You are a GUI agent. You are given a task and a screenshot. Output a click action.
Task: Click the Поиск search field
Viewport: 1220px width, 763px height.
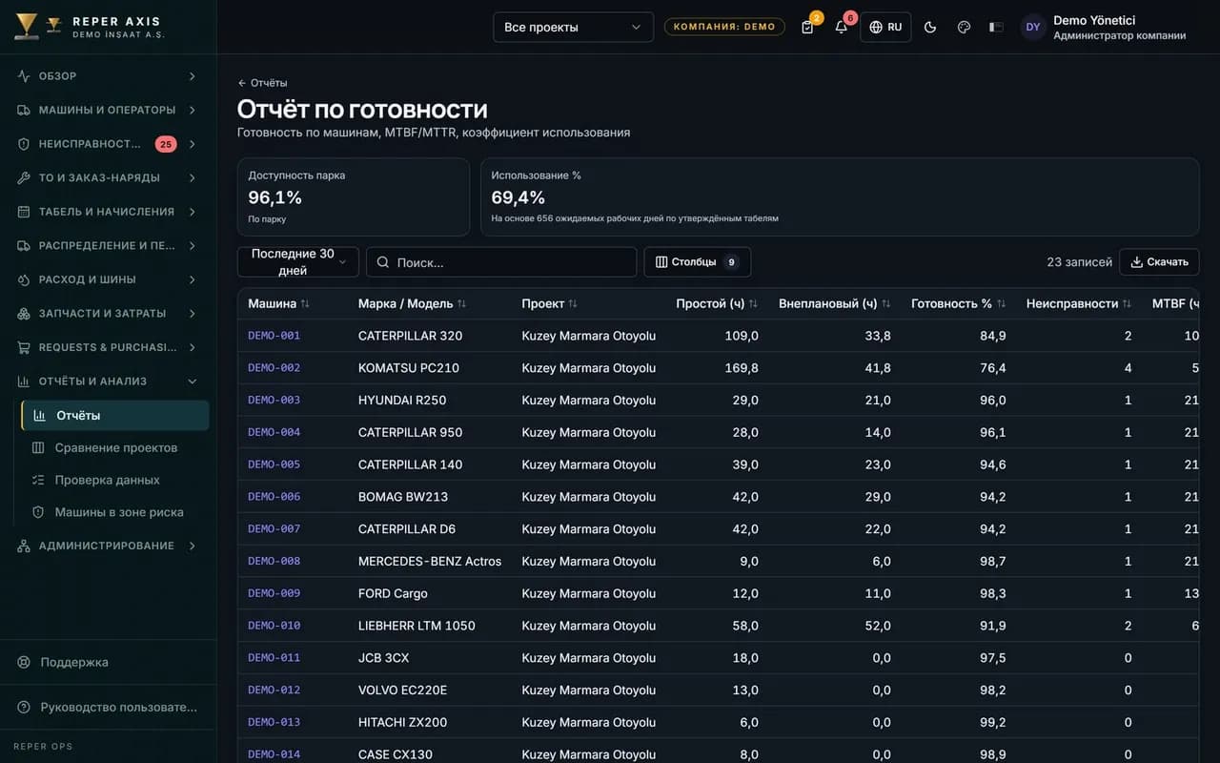click(501, 262)
